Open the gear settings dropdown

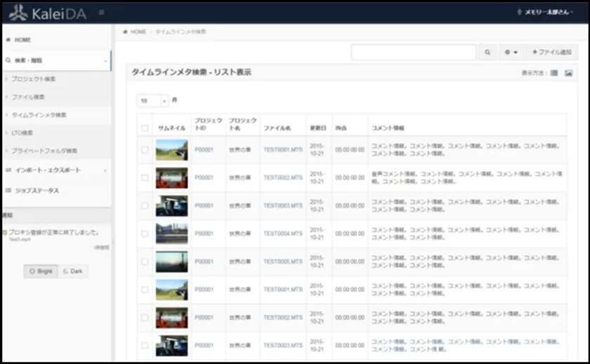click(511, 53)
